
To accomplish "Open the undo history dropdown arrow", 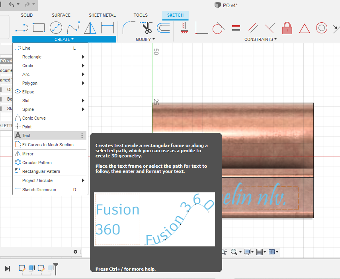I will click(x=18, y=4).
